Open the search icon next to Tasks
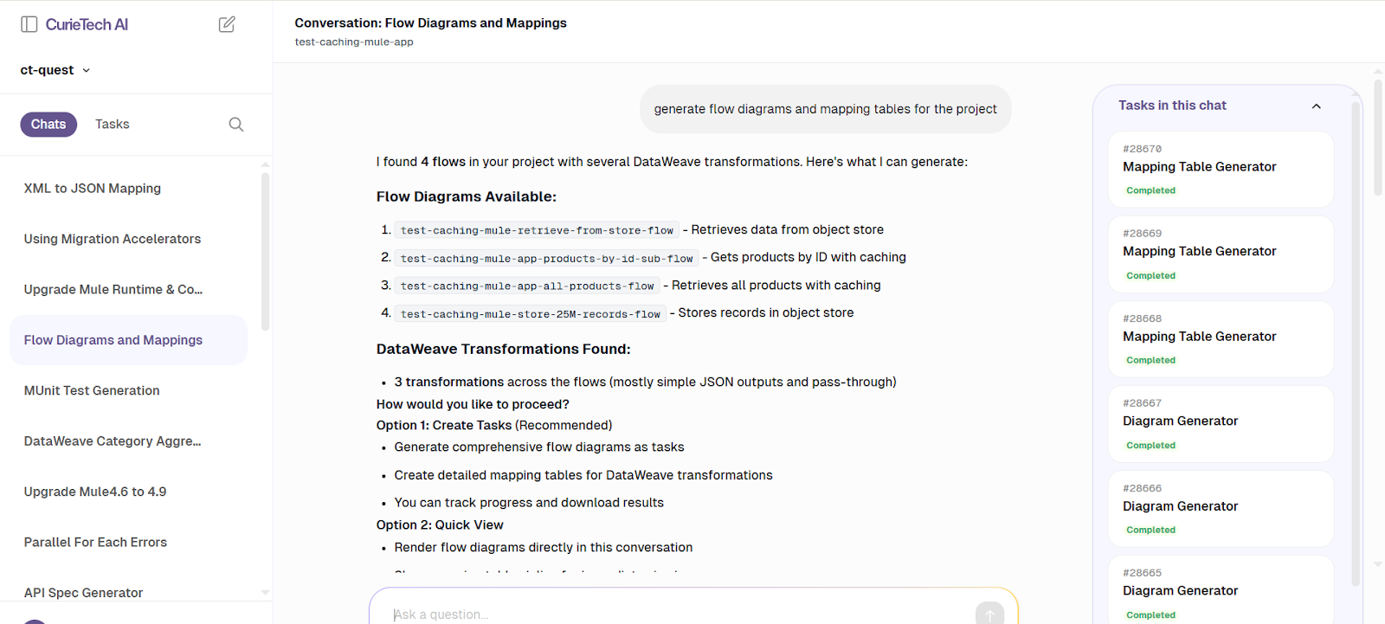The width and height of the screenshot is (1385, 624). [235, 124]
